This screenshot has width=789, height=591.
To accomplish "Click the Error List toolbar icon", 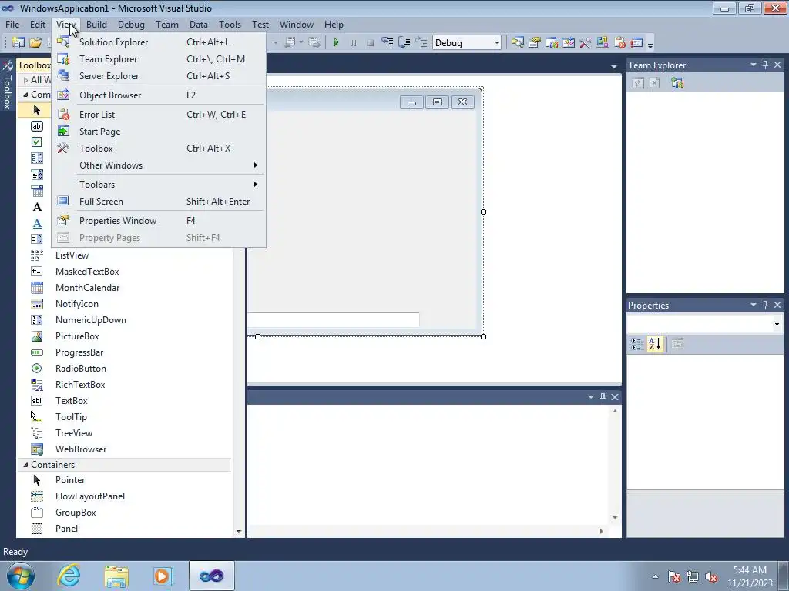I will click(619, 43).
